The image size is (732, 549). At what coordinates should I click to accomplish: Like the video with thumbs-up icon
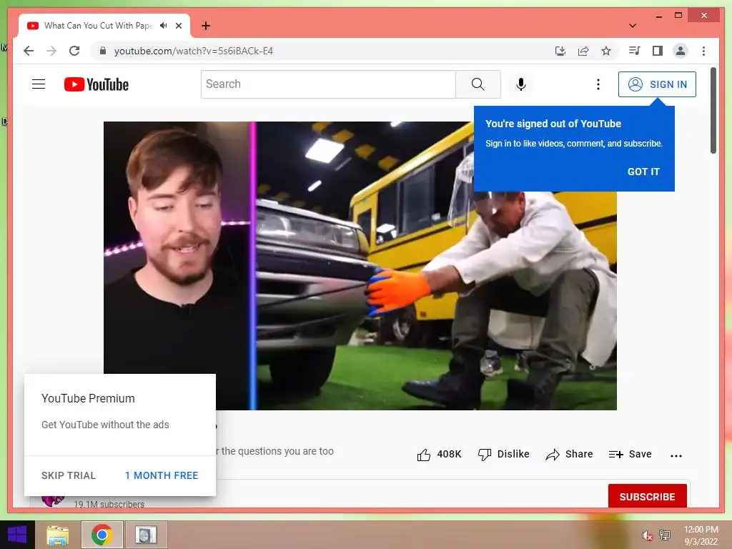click(x=424, y=454)
